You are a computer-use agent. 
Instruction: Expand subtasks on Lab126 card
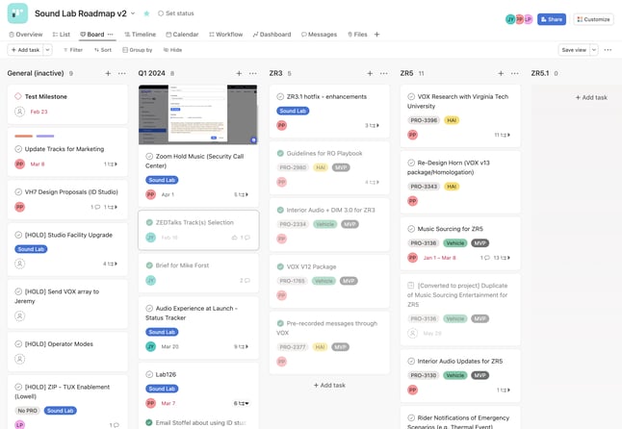(x=241, y=403)
